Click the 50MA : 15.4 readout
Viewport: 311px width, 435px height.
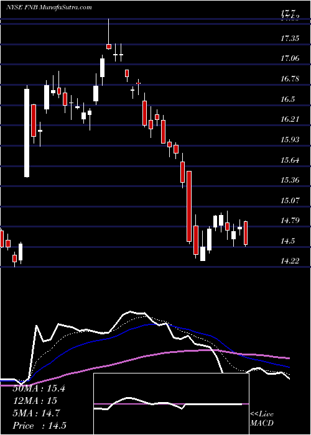[39, 388]
